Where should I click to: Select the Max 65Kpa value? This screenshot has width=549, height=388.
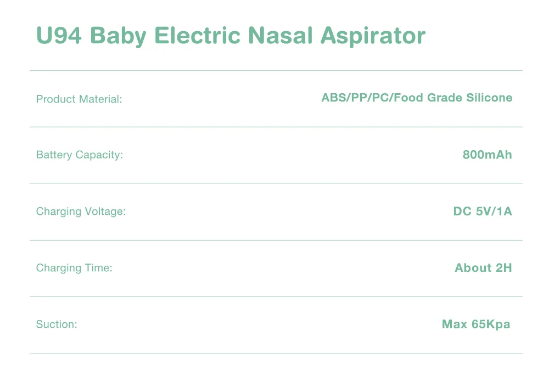click(476, 324)
